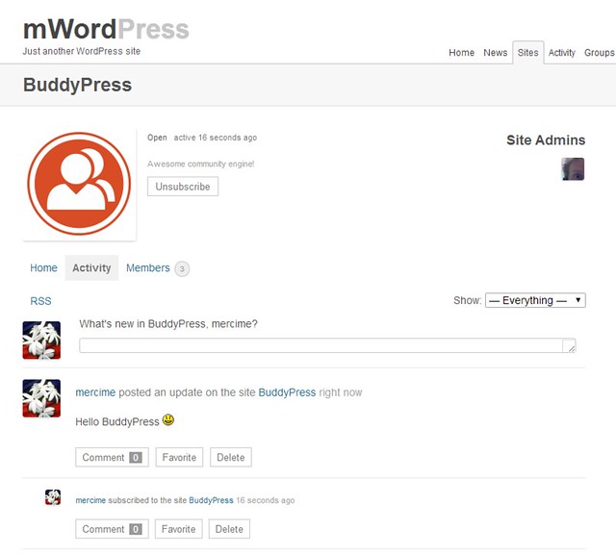View the site admin's avatar
This screenshot has width=616, height=556.
pyautogui.click(x=573, y=169)
